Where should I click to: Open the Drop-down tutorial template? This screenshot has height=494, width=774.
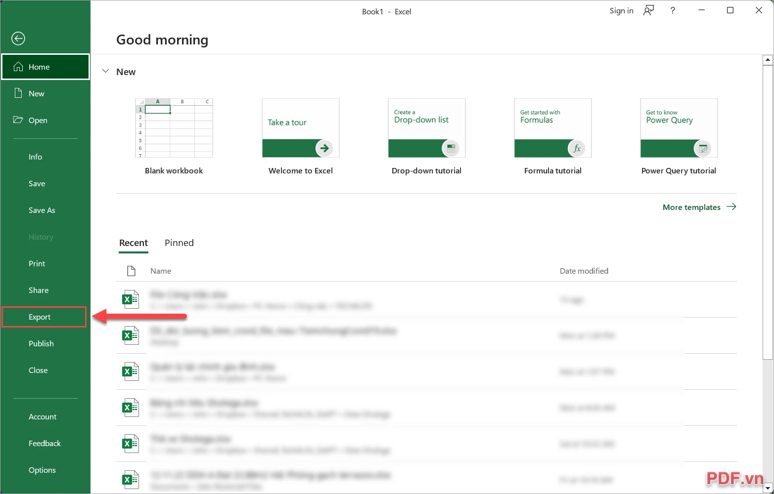pos(427,137)
